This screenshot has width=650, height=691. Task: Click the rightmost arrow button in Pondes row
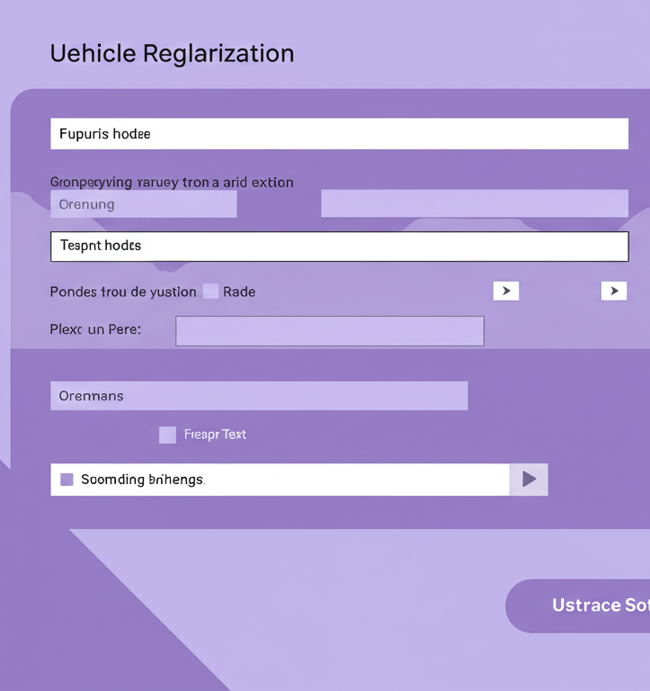[x=613, y=291]
